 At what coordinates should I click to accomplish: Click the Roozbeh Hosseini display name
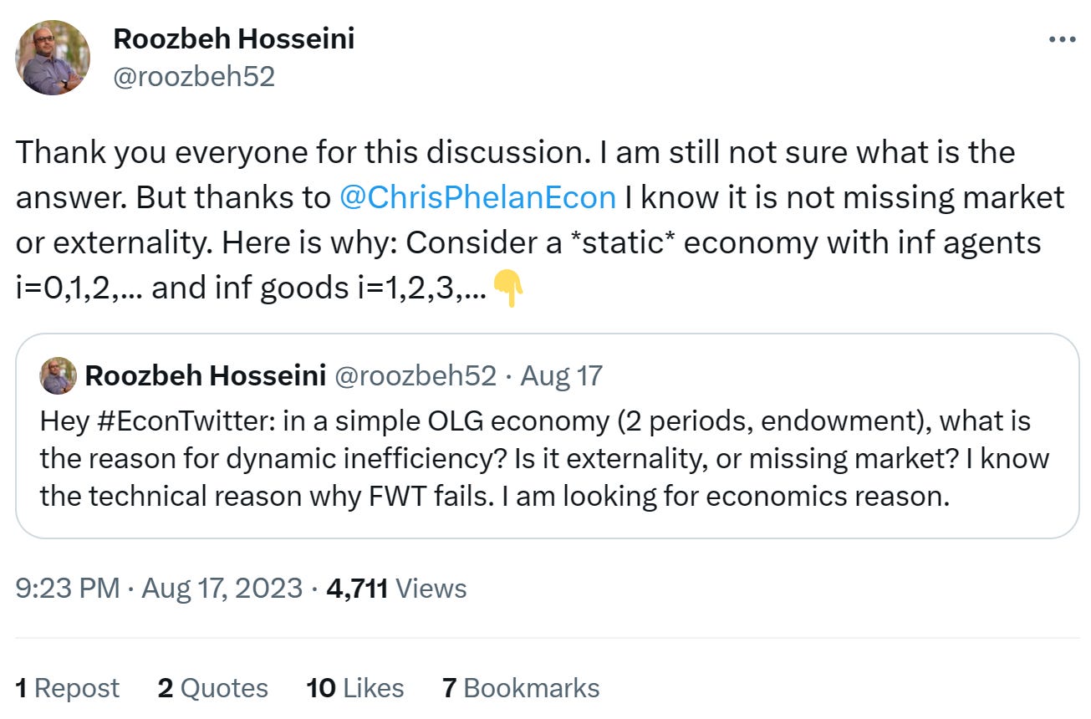pos(233,38)
